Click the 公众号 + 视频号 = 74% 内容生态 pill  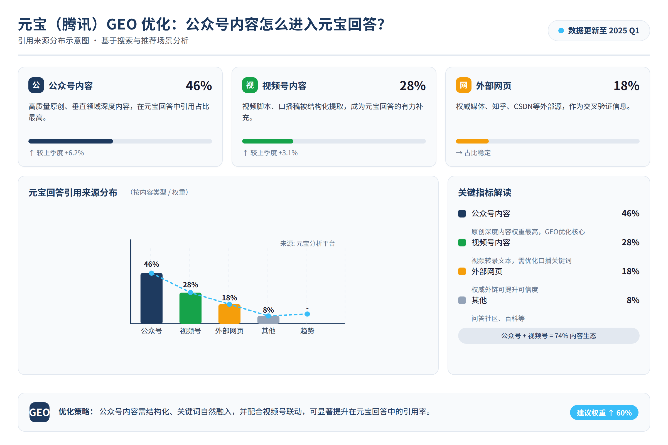pyautogui.click(x=549, y=336)
